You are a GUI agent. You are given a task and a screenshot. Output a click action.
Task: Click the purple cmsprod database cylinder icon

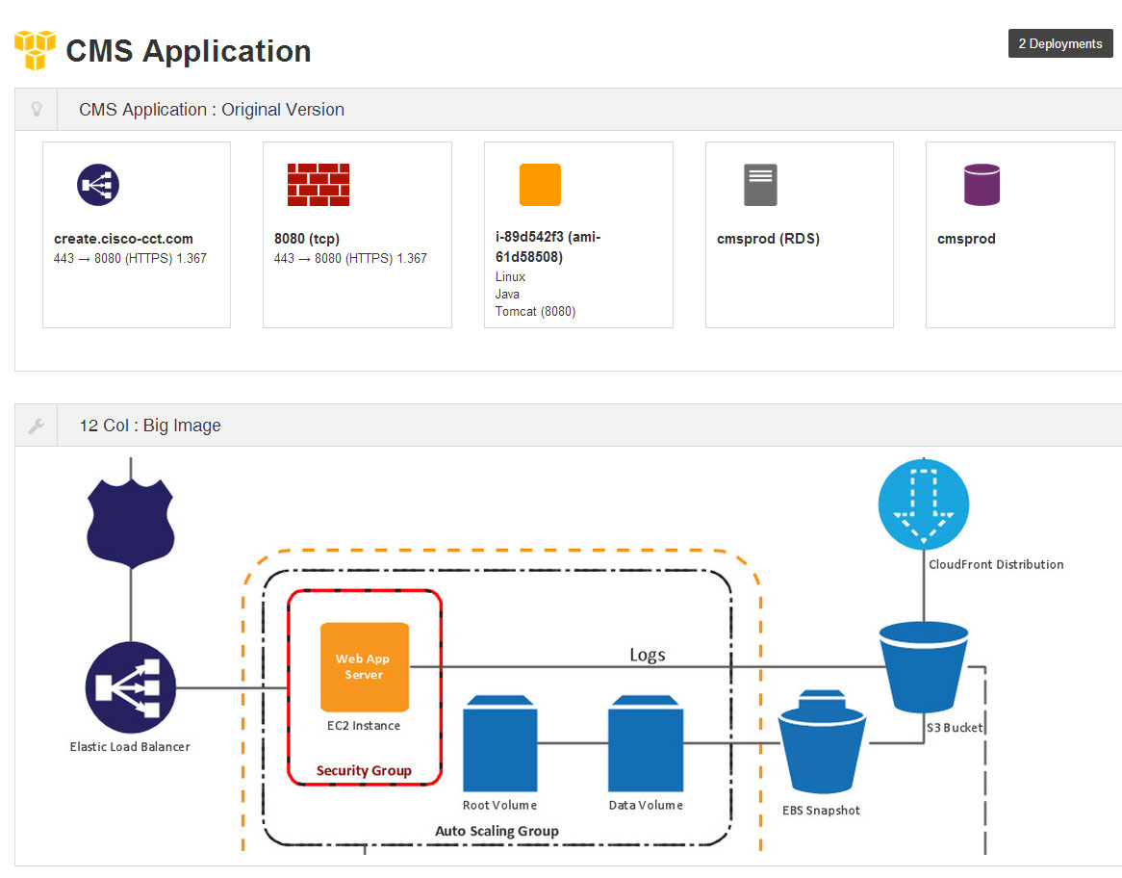coord(982,185)
